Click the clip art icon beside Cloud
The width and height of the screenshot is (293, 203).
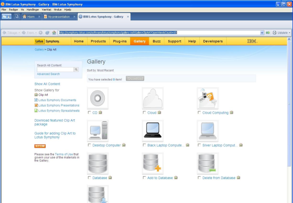159,112
